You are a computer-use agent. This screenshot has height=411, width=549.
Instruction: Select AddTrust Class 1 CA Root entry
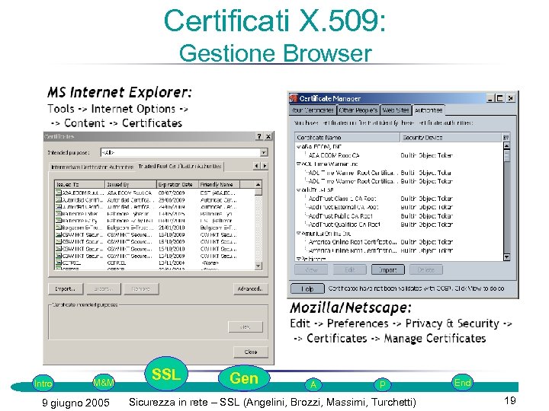tap(342, 199)
